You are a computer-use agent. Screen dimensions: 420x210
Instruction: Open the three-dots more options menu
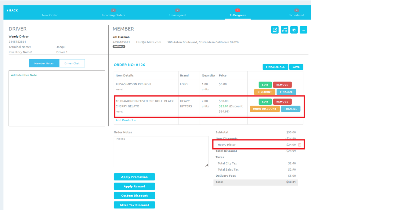303,30
